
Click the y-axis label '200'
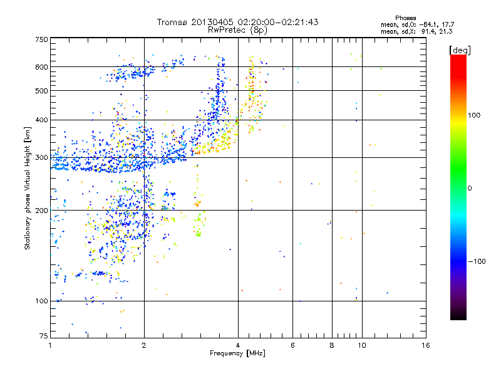point(41,211)
